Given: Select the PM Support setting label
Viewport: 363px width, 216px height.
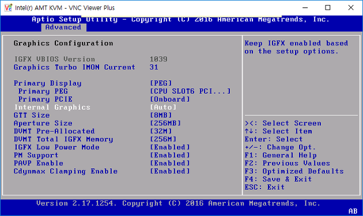Looking at the screenshot, I should 36,155.
